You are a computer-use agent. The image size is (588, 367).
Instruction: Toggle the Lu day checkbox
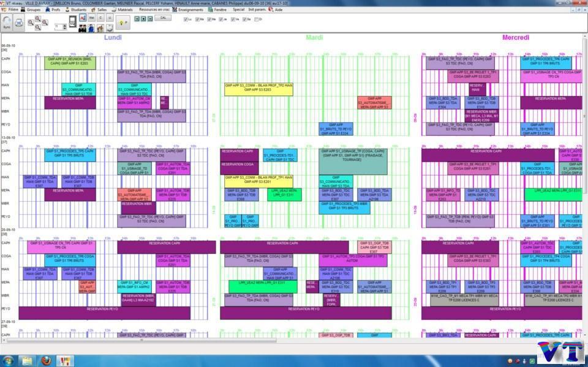tap(186, 19)
